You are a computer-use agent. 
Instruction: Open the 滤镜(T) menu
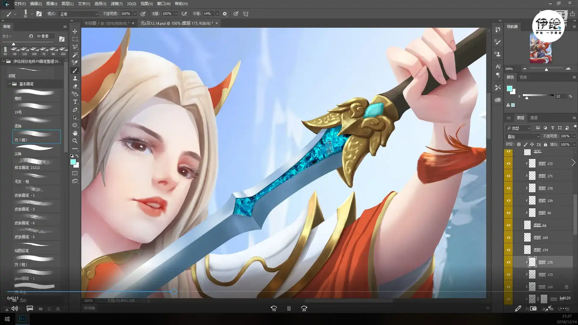click(x=117, y=4)
